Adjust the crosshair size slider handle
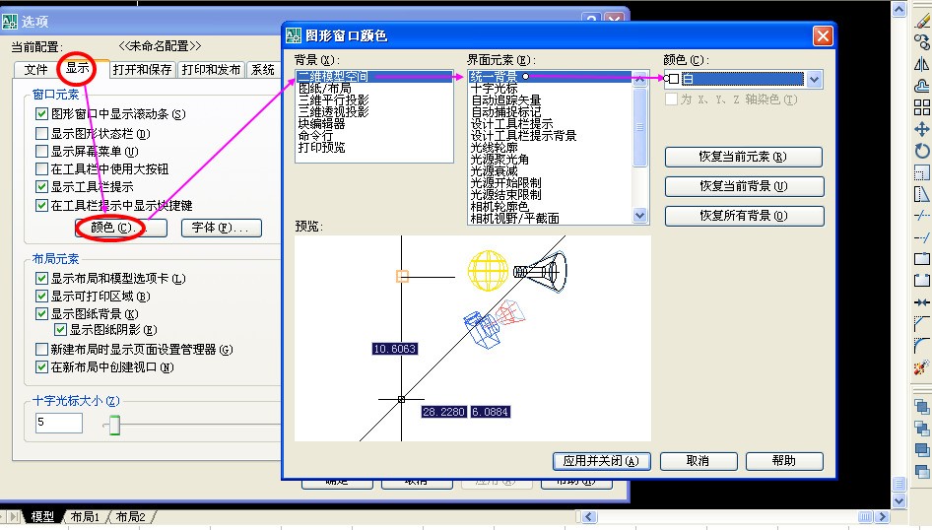 click(x=114, y=426)
